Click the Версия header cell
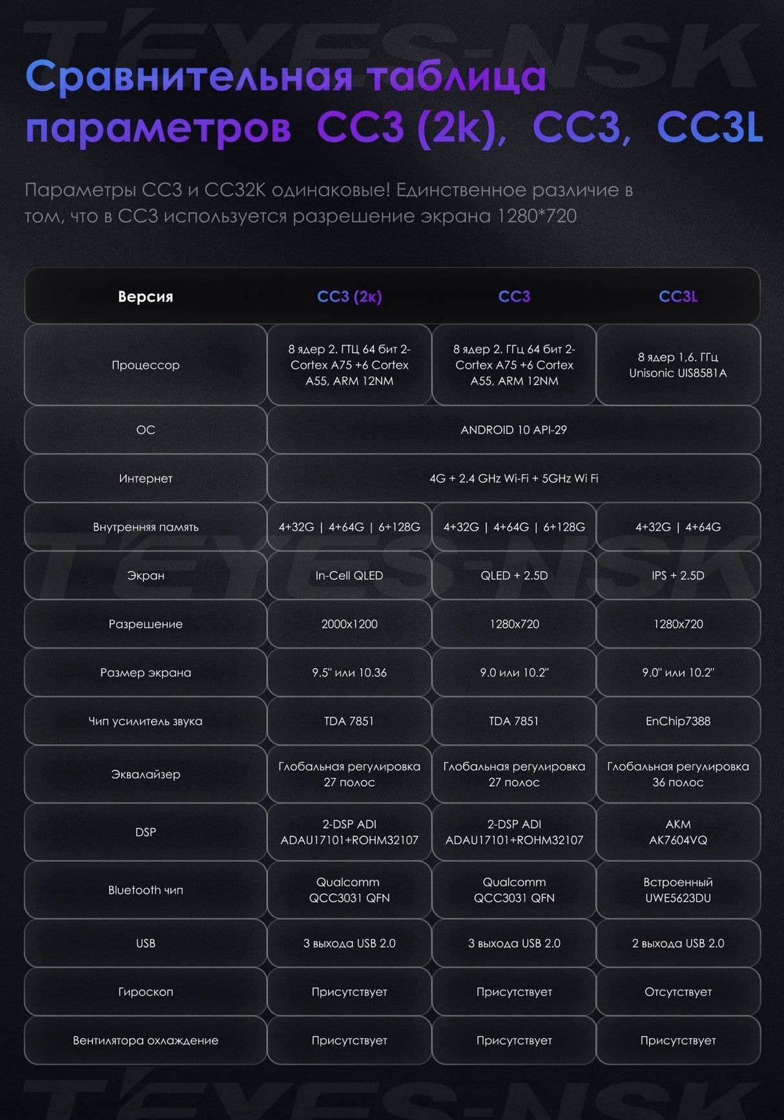 pos(145,296)
